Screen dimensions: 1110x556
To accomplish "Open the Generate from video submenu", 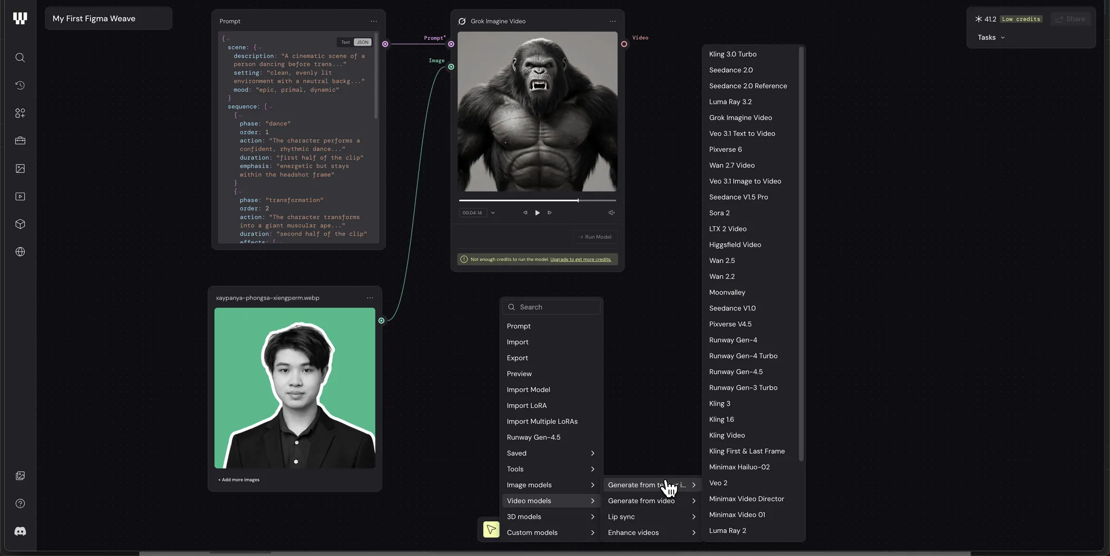I will click(x=652, y=501).
